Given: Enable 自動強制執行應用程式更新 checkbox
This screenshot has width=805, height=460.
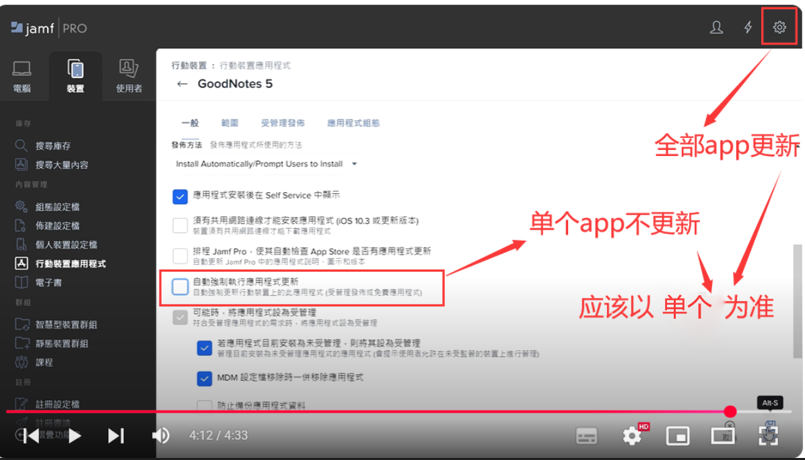Looking at the screenshot, I should tap(180, 287).
